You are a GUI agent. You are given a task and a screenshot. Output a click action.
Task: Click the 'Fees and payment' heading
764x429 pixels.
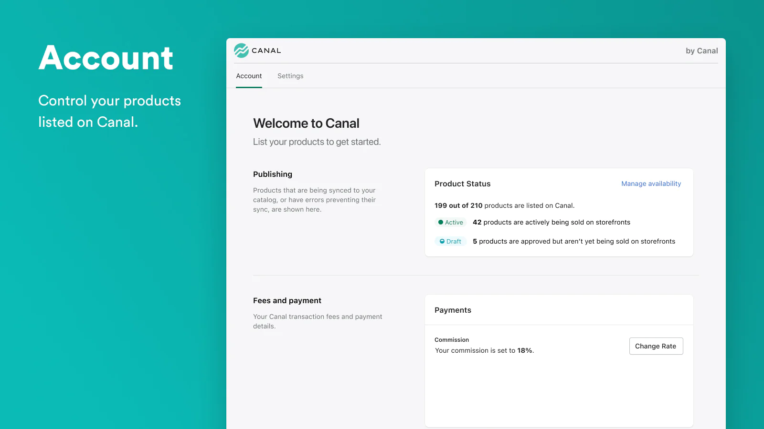287,301
